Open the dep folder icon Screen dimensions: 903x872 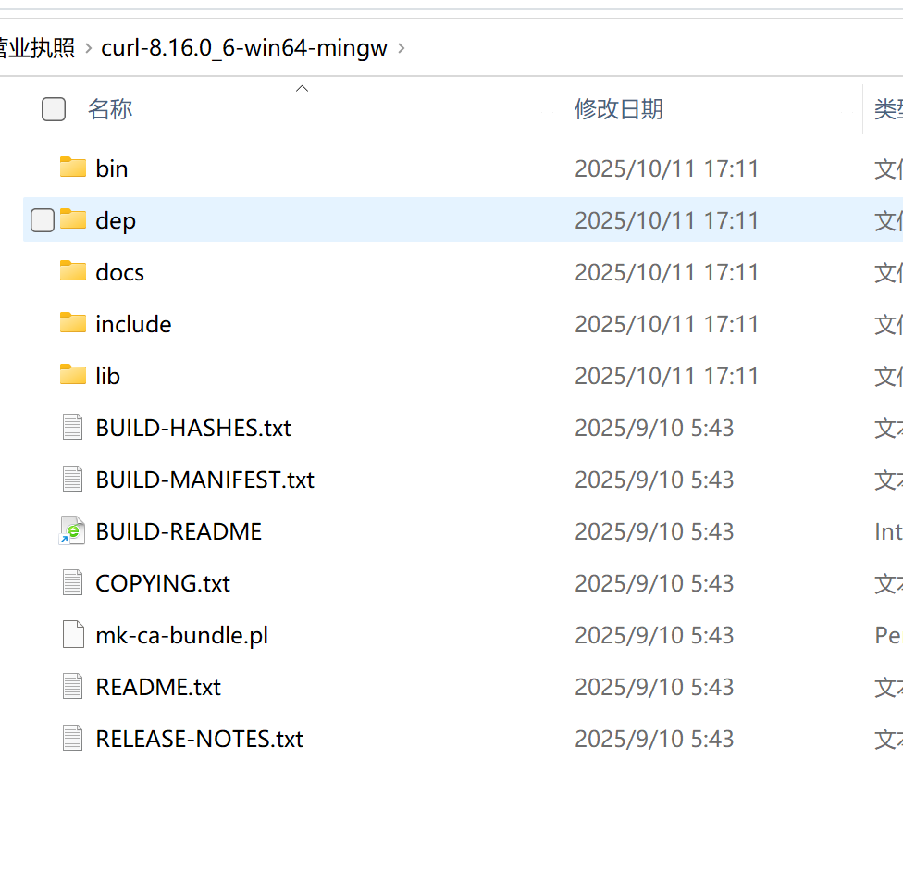coord(73,219)
